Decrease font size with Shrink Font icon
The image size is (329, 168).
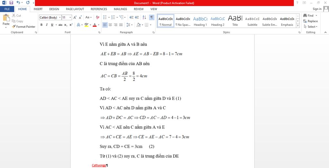pyautogui.click(x=80, y=17)
